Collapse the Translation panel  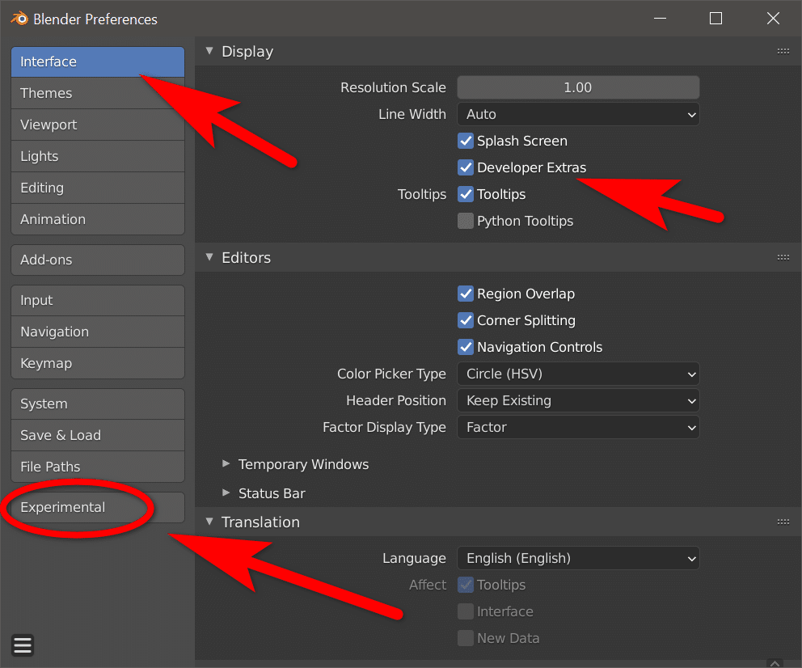[209, 521]
